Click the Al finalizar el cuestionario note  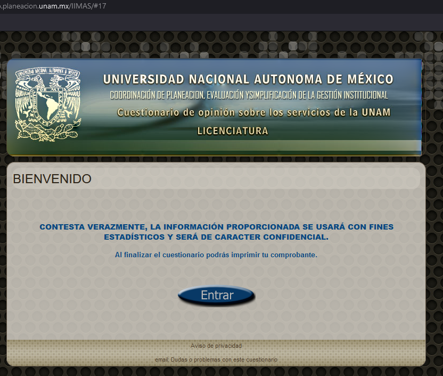[x=216, y=255]
